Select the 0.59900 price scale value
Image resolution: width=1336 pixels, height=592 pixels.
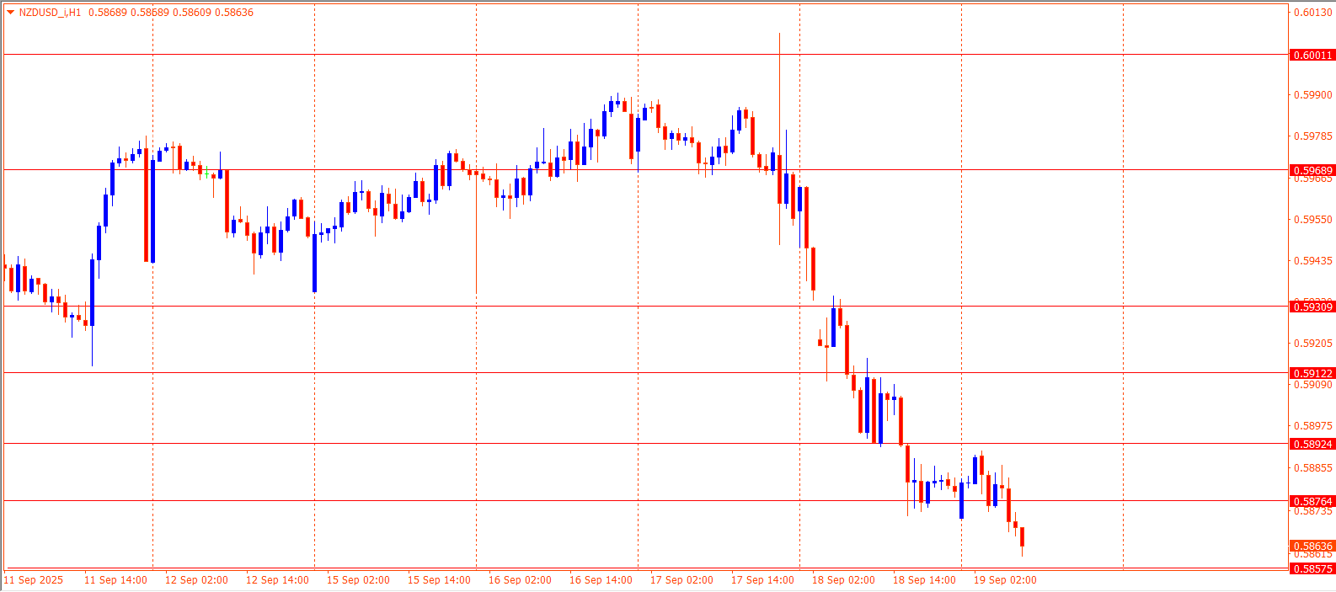pos(1312,95)
